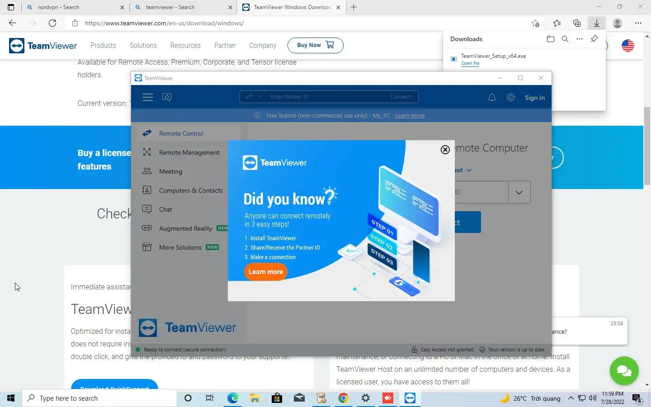Click the Augmented Reality headset icon

tap(147, 228)
